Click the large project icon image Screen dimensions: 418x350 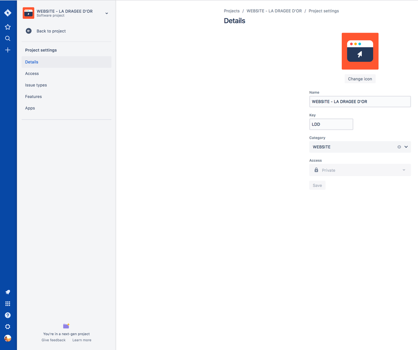pos(360,51)
